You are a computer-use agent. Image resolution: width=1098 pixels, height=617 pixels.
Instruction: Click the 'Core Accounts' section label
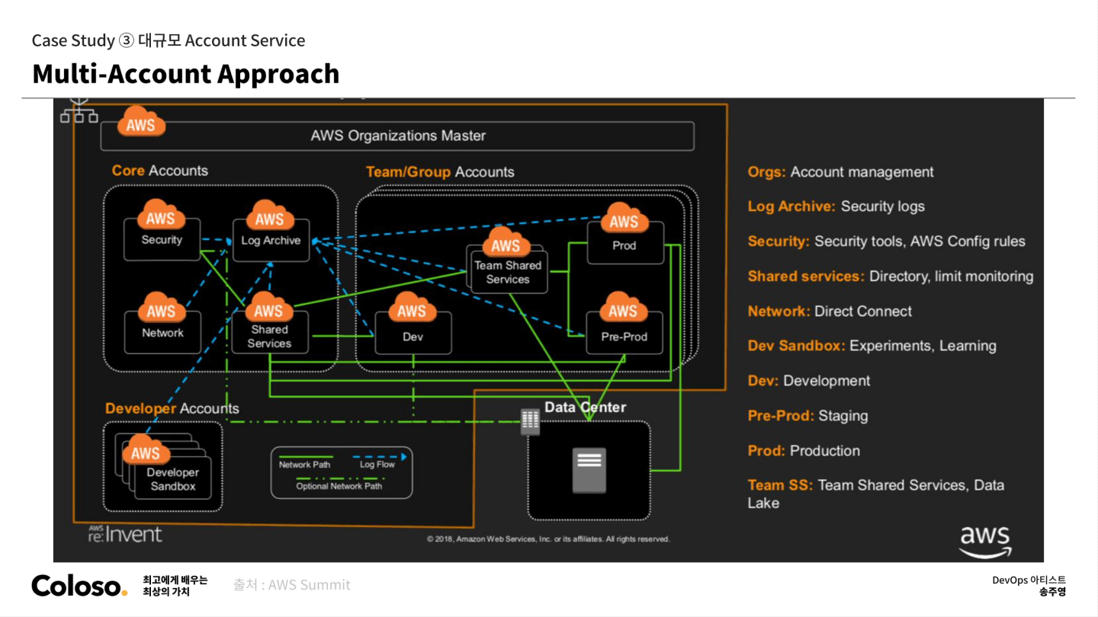160,171
